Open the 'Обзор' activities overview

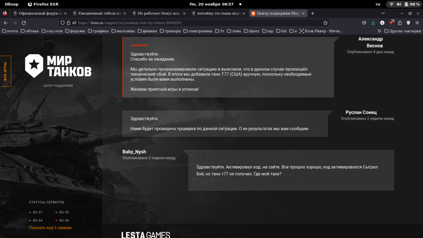[x=11, y=4]
